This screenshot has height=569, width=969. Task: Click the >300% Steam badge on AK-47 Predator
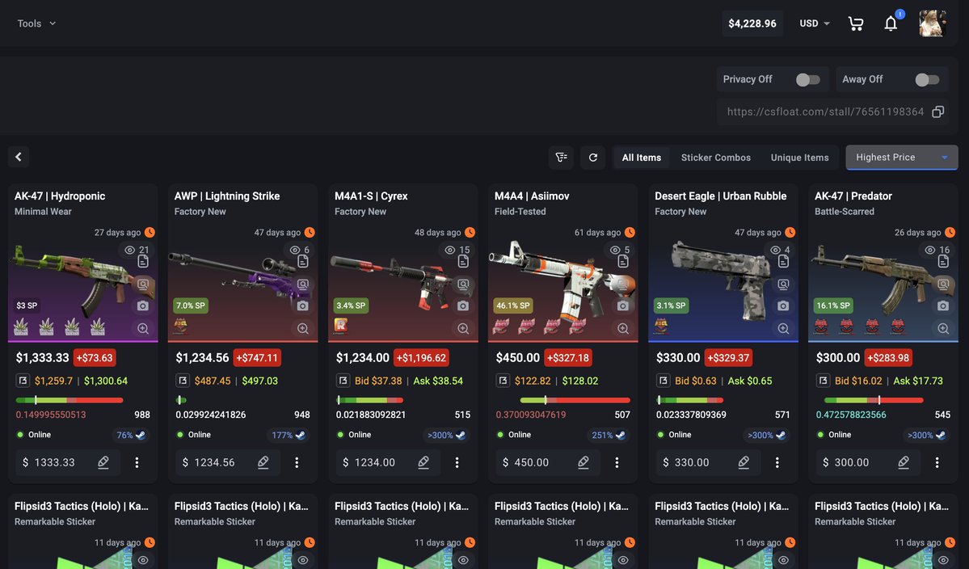click(x=925, y=435)
